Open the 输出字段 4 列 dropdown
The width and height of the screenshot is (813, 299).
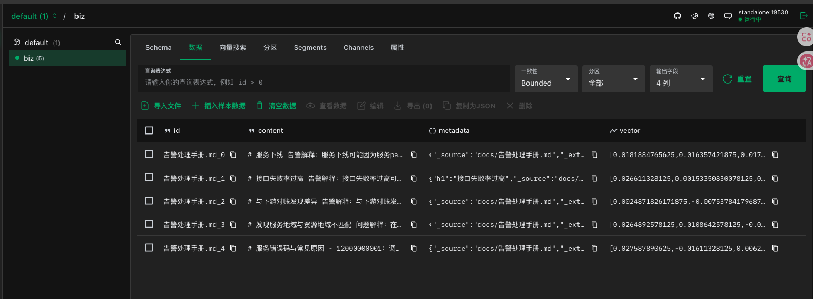click(681, 79)
